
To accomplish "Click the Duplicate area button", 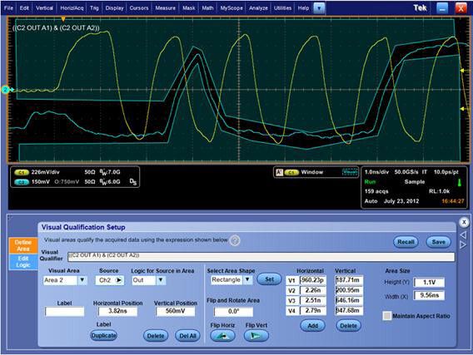I will [x=103, y=335].
